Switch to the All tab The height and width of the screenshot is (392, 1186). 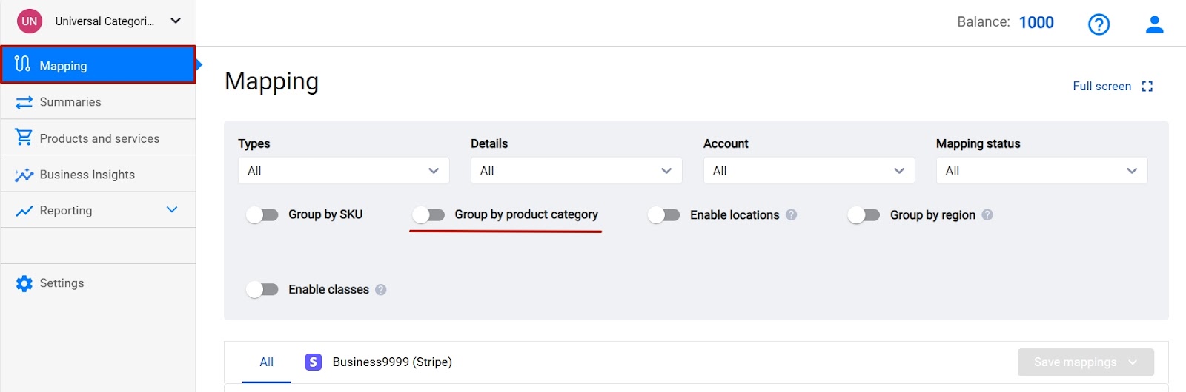click(x=267, y=362)
